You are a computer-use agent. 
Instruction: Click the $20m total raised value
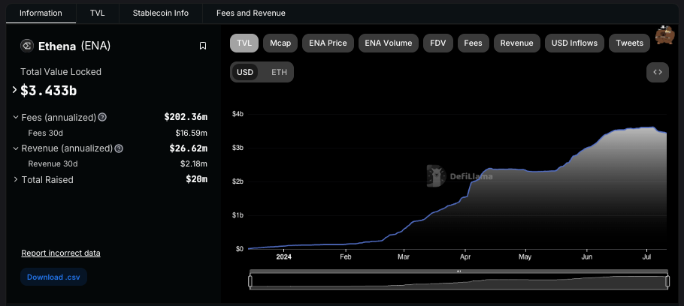click(196, 180)
